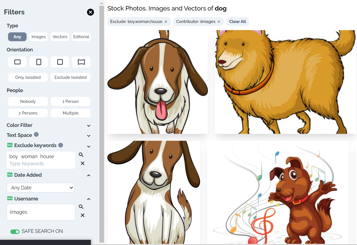Image resolution: width=357 pixels, height=245 pixels.
Task: Select panoramic orientation icon
Action: 81,62
